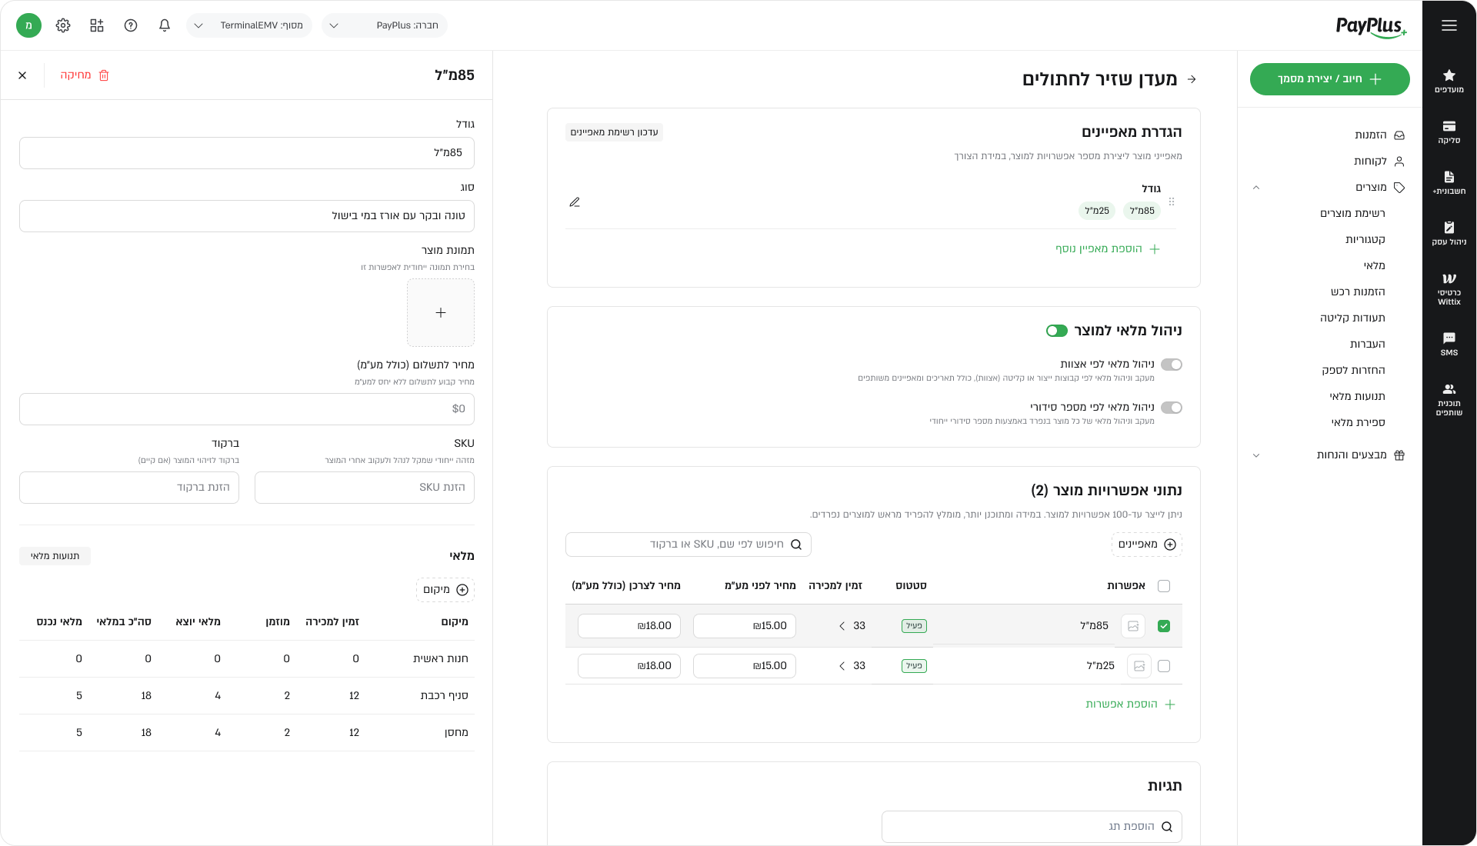Click the add another attribute link
This screenshot has height=846, width=1477.
coord(1107,249)
